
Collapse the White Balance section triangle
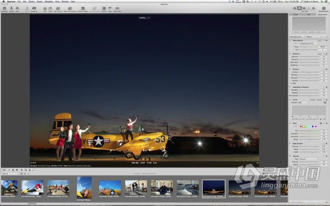coord(290,40)
